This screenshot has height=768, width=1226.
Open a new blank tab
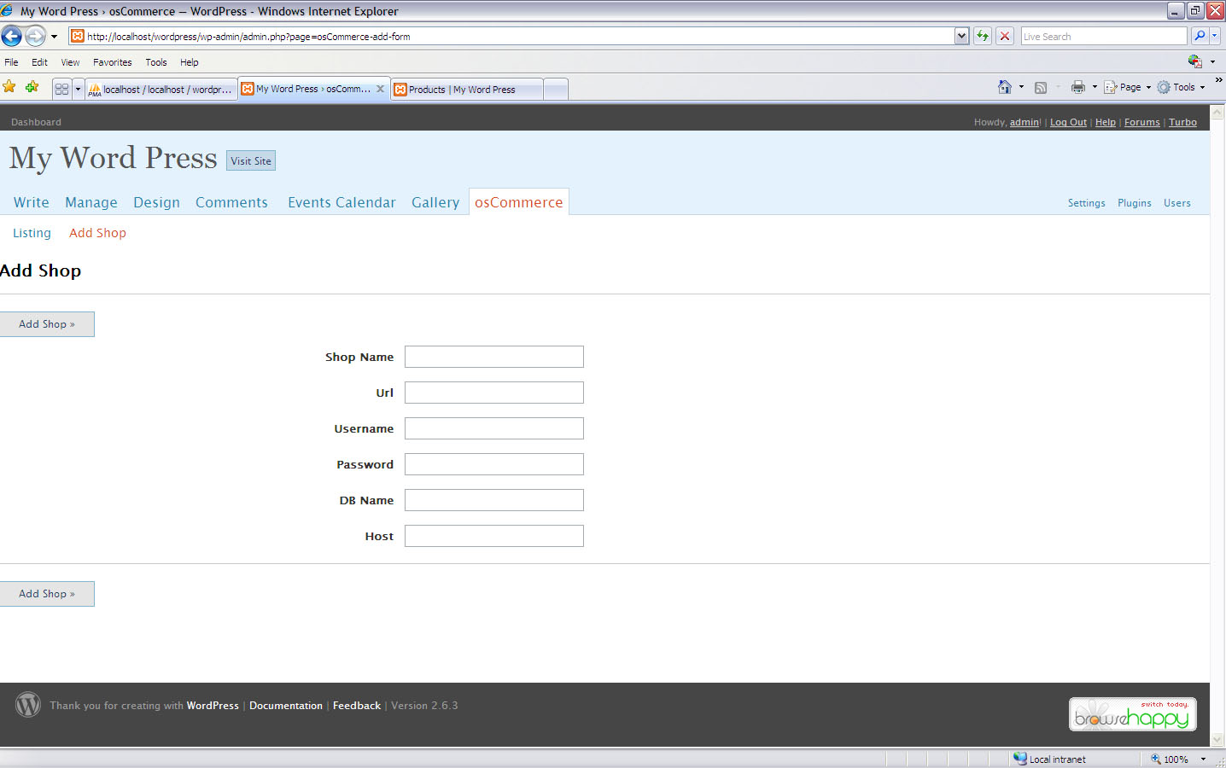(555, 90)
